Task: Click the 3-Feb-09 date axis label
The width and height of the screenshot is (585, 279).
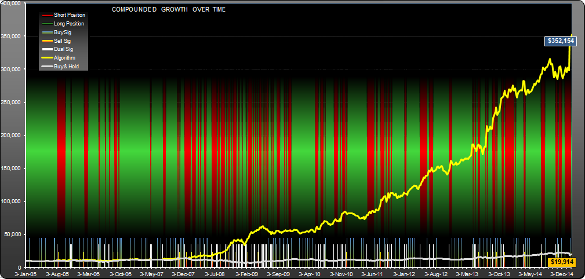Action: (x=246, y=273)
